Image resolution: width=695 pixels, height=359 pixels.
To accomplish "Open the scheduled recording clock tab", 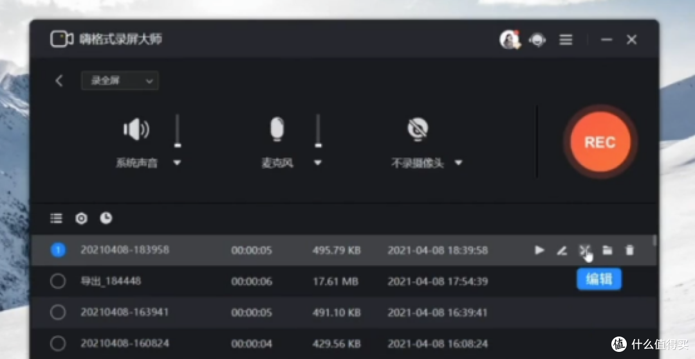I will click(x=106, y=218).
